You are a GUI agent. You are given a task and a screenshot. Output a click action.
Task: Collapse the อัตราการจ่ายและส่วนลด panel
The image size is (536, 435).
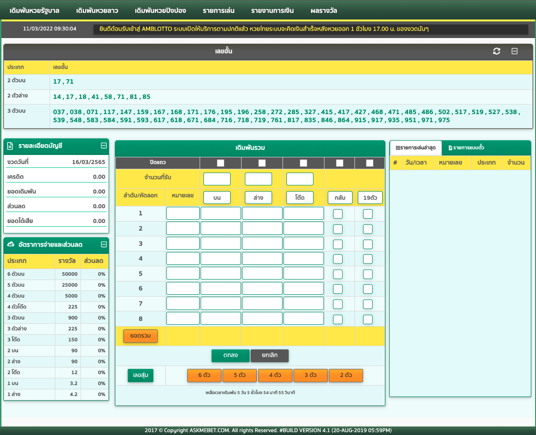(104, 244)
